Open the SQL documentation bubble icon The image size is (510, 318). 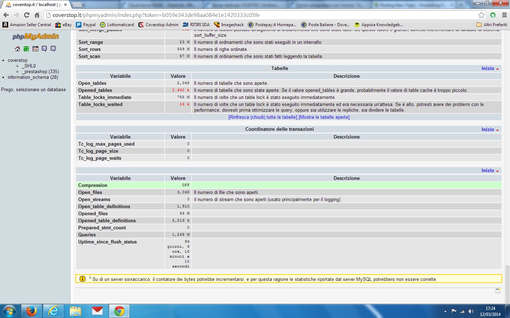point(53,49)
